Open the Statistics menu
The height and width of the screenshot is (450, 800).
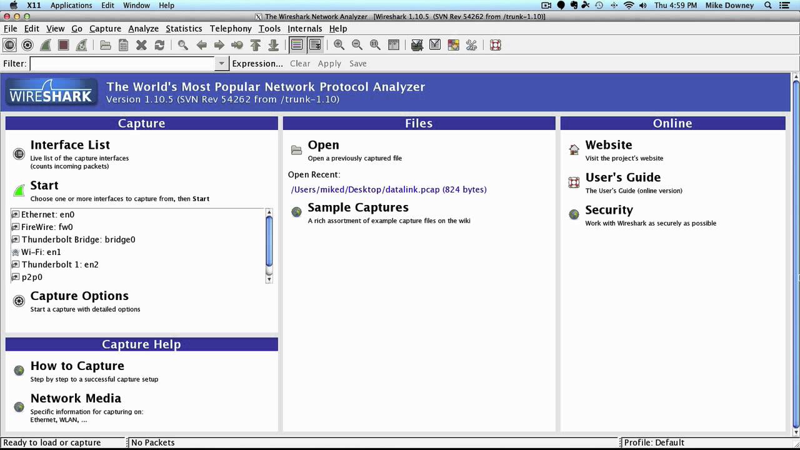pyautogui.click(x=184, y=29)
